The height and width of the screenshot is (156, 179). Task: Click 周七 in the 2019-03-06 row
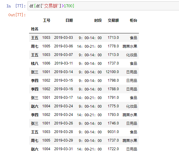point(35,46)
